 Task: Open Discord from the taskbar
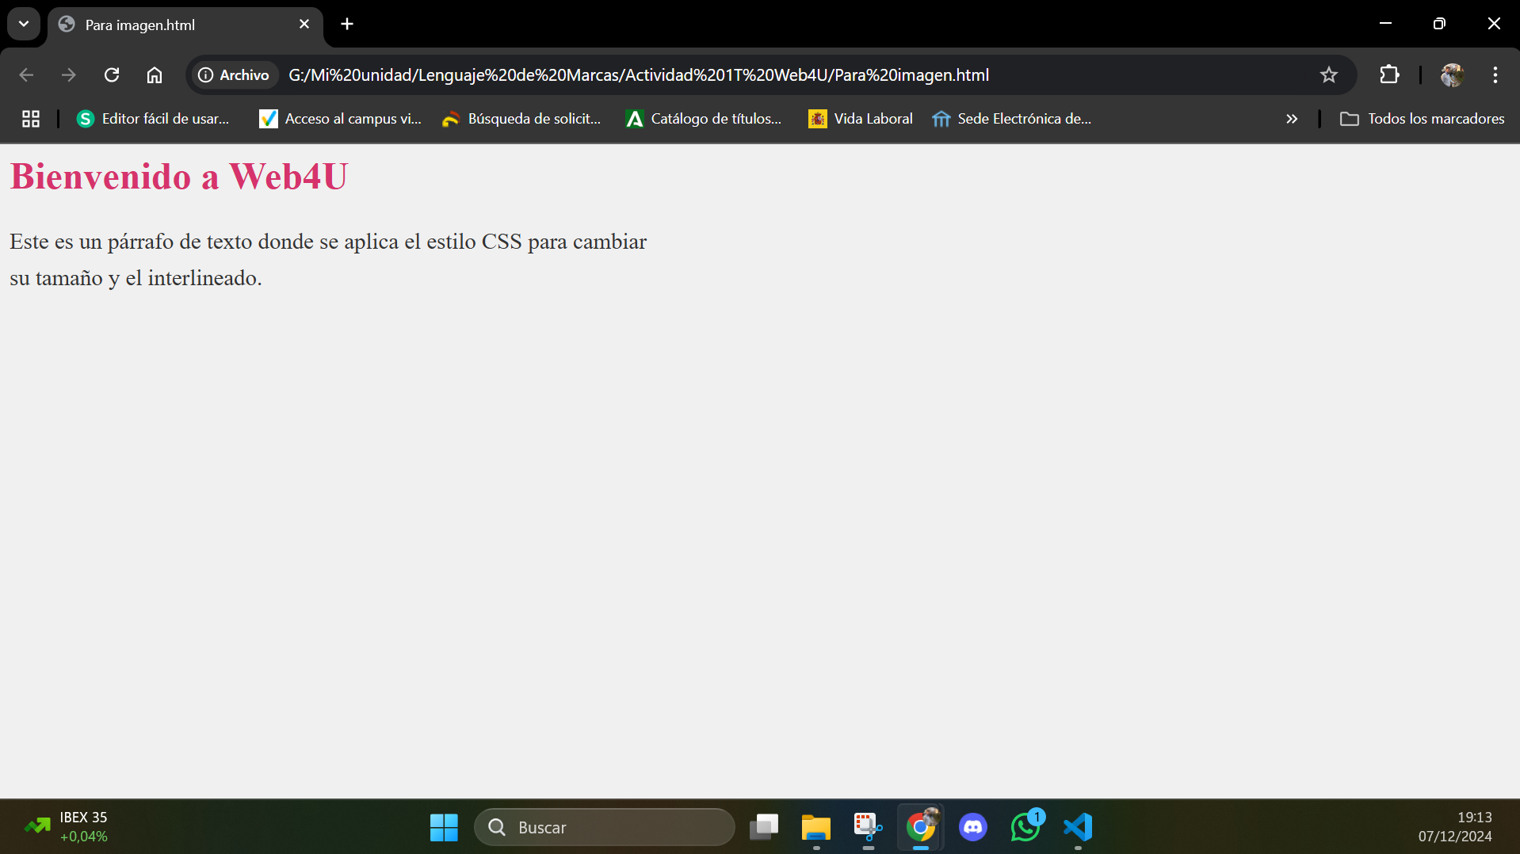coord(972,827)
